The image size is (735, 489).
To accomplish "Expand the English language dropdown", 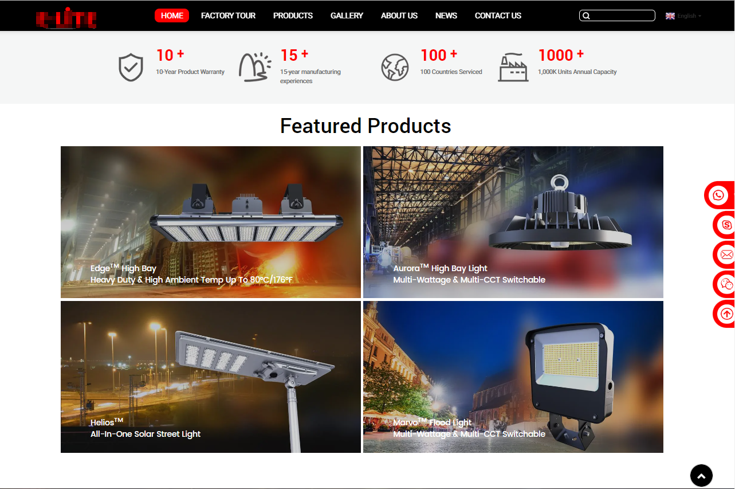I will coord(683,16).
